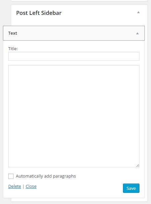Tick the Automatically add paragraphs checkbox
The height and width of the screenshot is (204, 151).
(11, 176)
